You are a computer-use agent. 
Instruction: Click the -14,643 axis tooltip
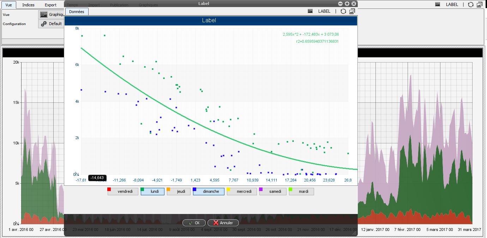[x=97, y=178]
